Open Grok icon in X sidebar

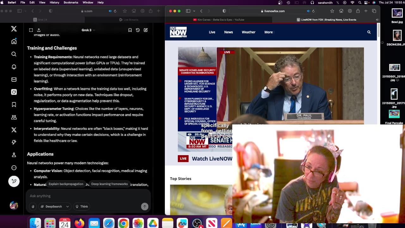[14, 92]
